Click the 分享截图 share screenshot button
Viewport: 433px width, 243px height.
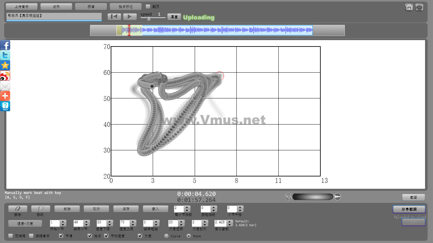coord(409,209)
